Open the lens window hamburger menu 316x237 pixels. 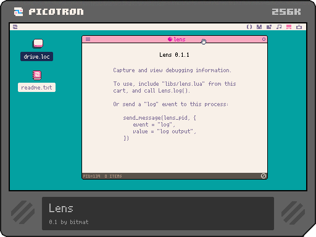click(x=88, y=39)
